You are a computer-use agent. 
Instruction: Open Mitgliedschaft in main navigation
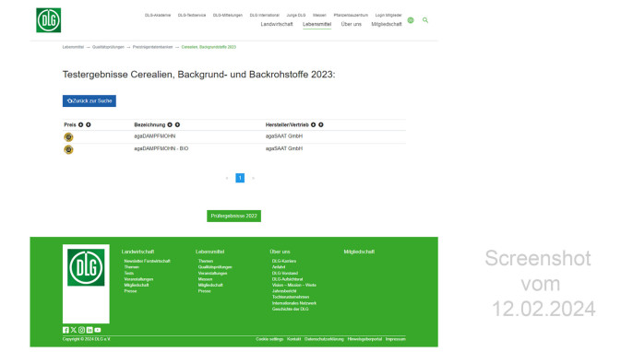[x=387, y=24]
